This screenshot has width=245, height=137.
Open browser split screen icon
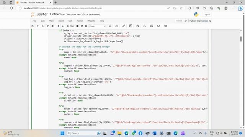[198, 8]
